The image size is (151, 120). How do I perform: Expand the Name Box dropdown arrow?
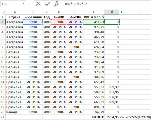23,4
